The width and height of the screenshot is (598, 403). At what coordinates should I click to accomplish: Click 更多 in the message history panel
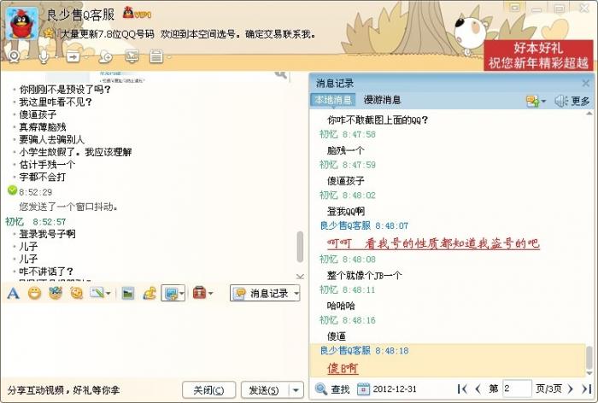(x=580, y=101)
